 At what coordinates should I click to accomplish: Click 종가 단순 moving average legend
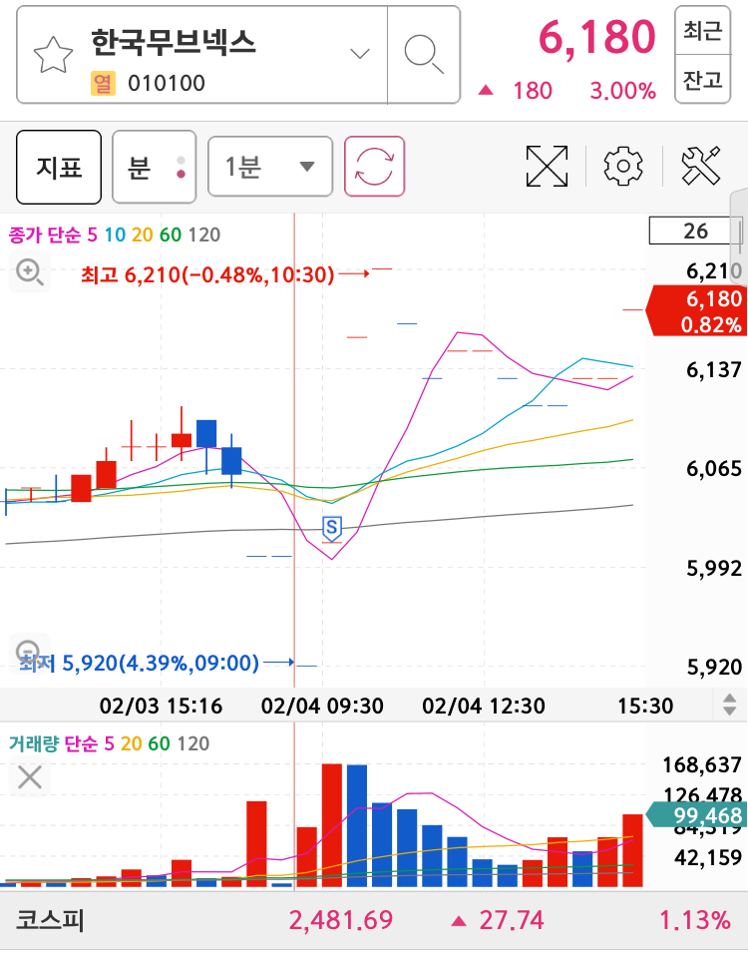(44, 235)
